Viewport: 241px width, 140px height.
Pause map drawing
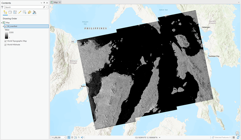[234, 137]
